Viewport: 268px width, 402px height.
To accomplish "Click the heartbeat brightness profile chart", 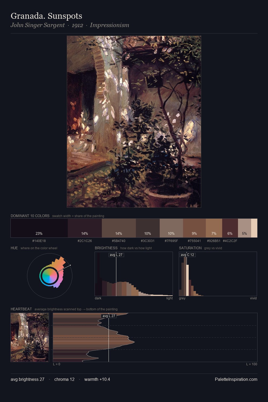I will tap(155, 337).
